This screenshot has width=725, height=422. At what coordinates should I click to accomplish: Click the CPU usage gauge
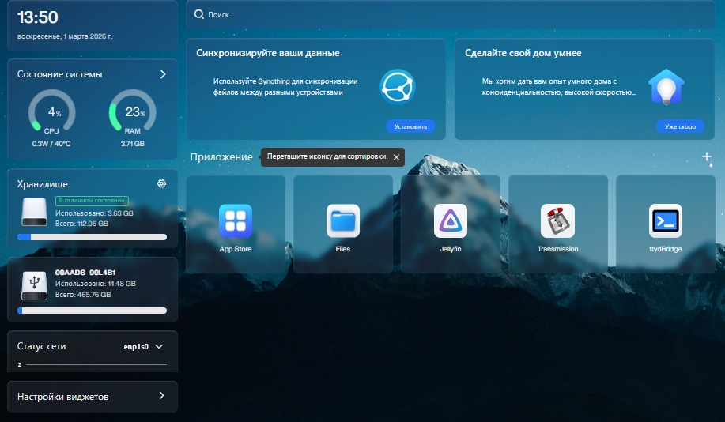[51, 113]
